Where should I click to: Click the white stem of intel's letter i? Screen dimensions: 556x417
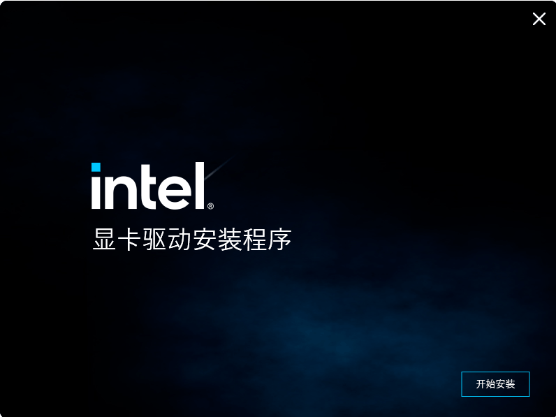point(96,192)
